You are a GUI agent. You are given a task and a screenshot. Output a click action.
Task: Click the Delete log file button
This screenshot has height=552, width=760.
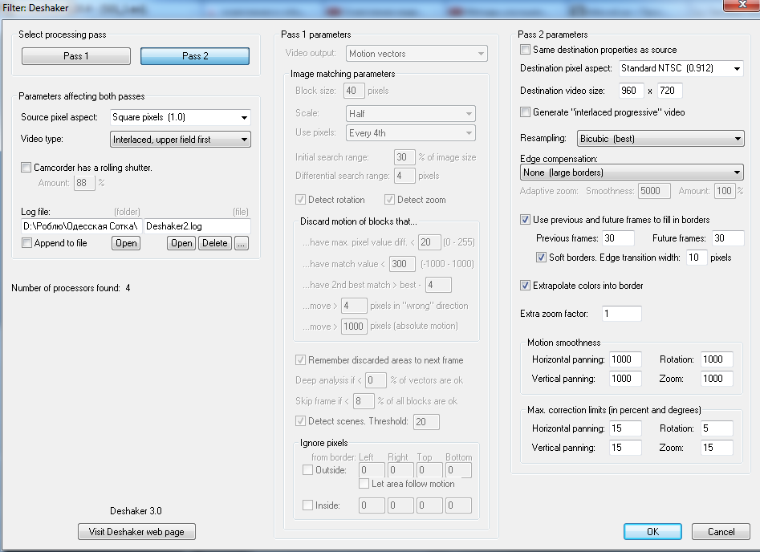[215, 243]
